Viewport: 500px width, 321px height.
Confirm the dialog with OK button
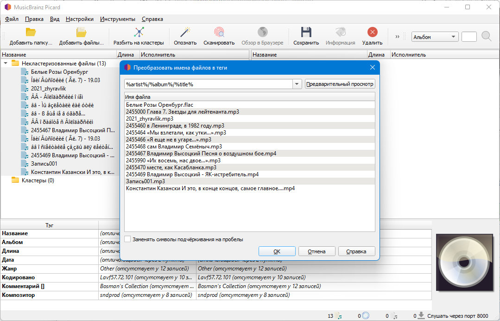[277, 251]
